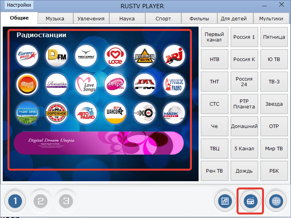This screenshot has width=291, height=218.
Task: Select Mayak radio station
Action: point(174,113)
